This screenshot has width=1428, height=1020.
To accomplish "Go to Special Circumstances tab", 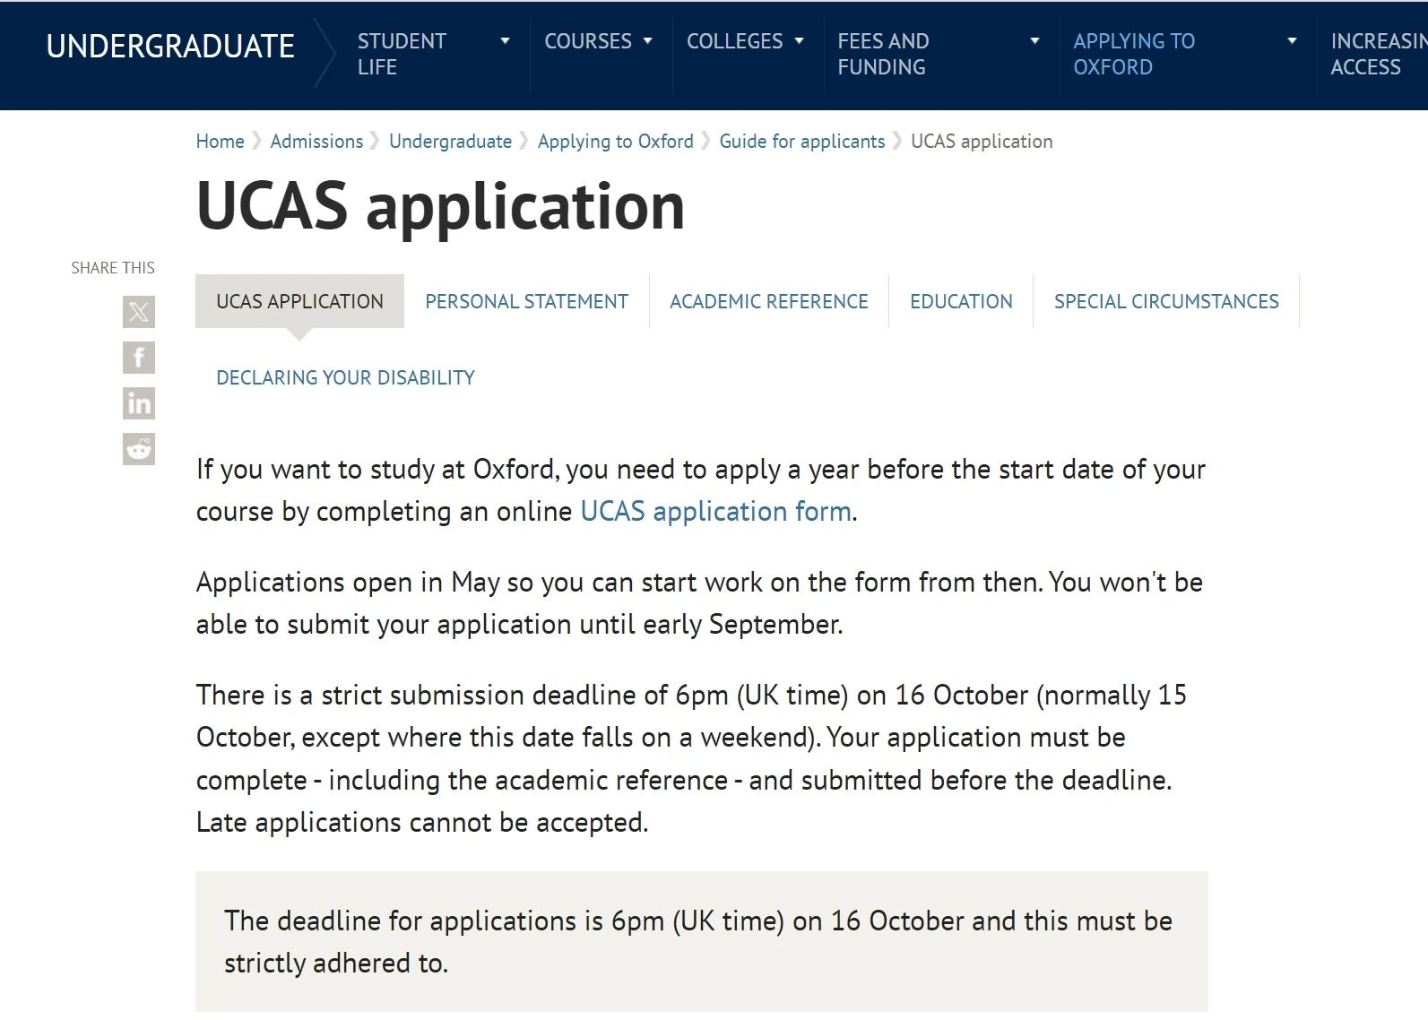I will pos(1166,302).
